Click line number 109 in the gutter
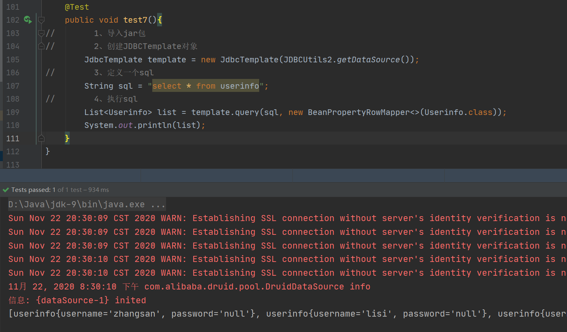 (x=13, y=112)
